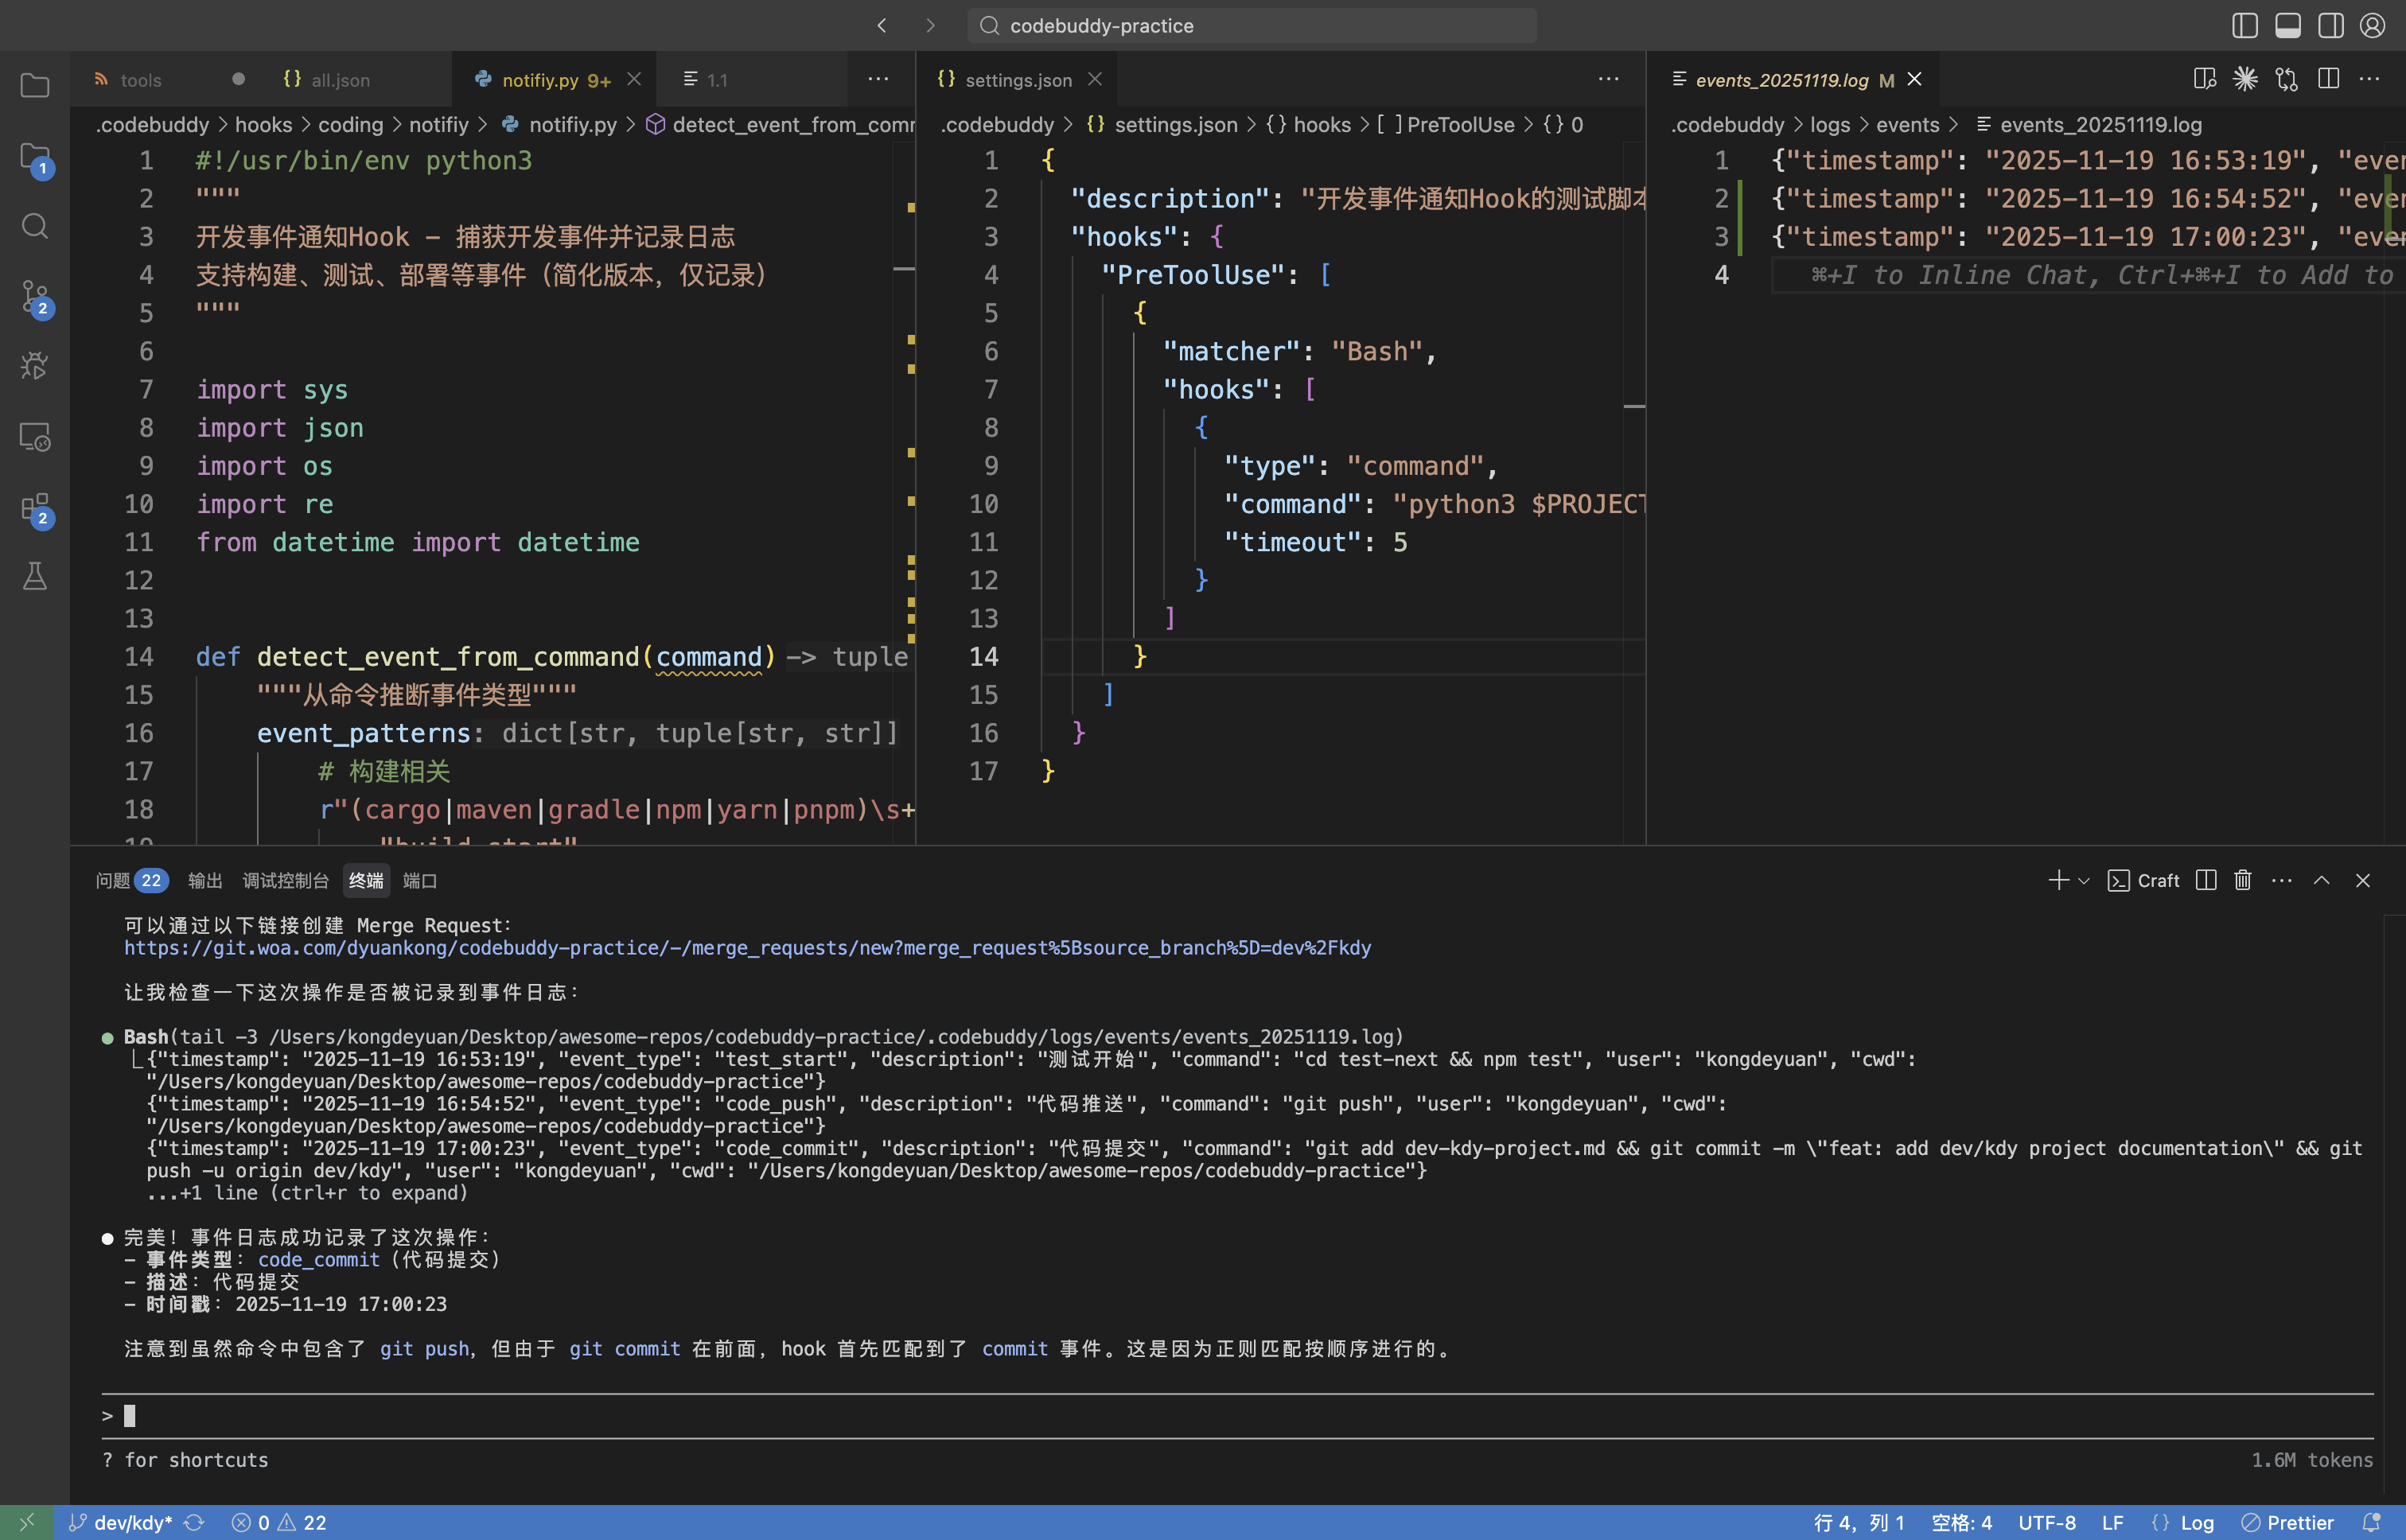Open more actions for notifiy.py editor group
This screenshot has width=2406, height=1540.
(878, 79)
